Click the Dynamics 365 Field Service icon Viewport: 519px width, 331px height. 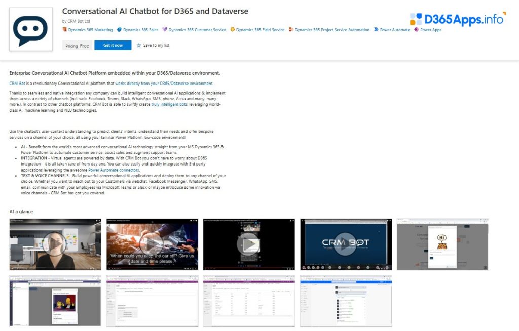pos(232,30)
